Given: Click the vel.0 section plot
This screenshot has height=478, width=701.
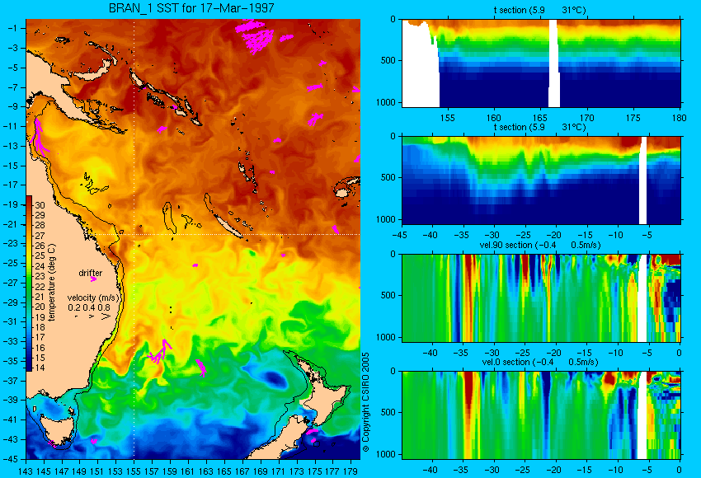Looking at the screenshot, I should 541,415.
